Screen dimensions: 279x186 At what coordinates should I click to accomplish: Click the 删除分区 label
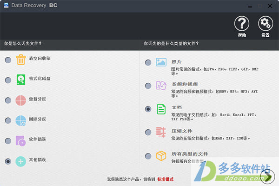click(38, 119)
